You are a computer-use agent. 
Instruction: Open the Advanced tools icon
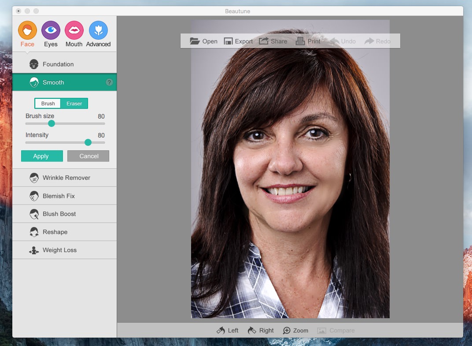click(x=98, y=30)
